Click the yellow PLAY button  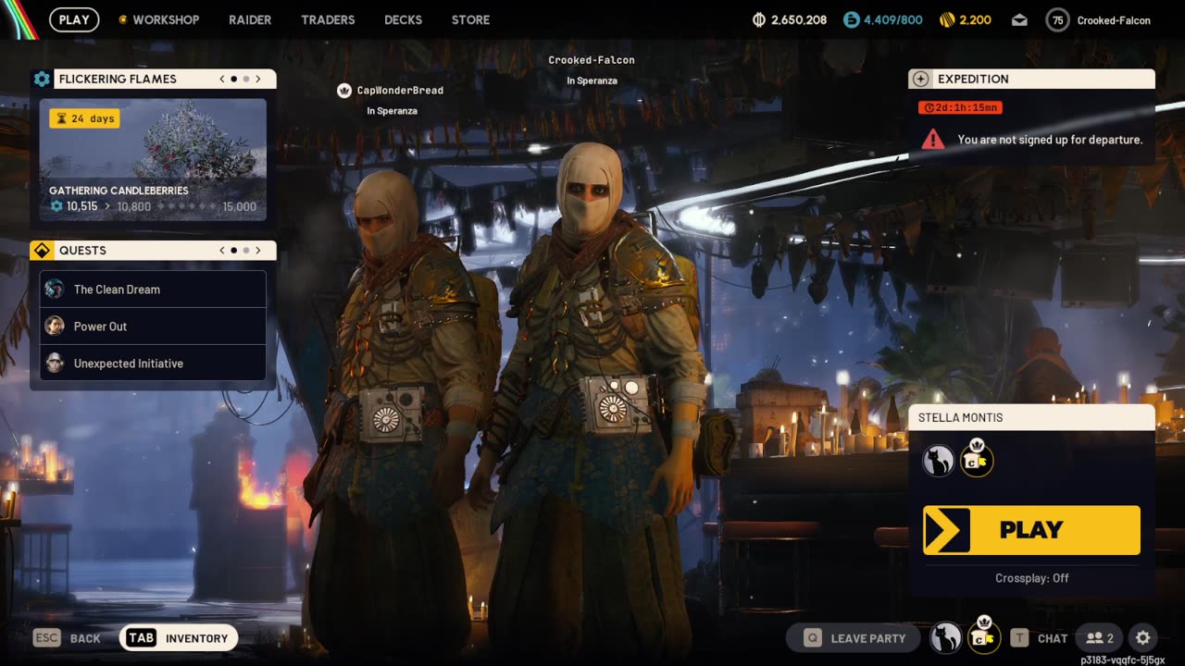1031,530
